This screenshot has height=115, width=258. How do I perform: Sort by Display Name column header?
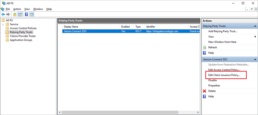[91, 27]
